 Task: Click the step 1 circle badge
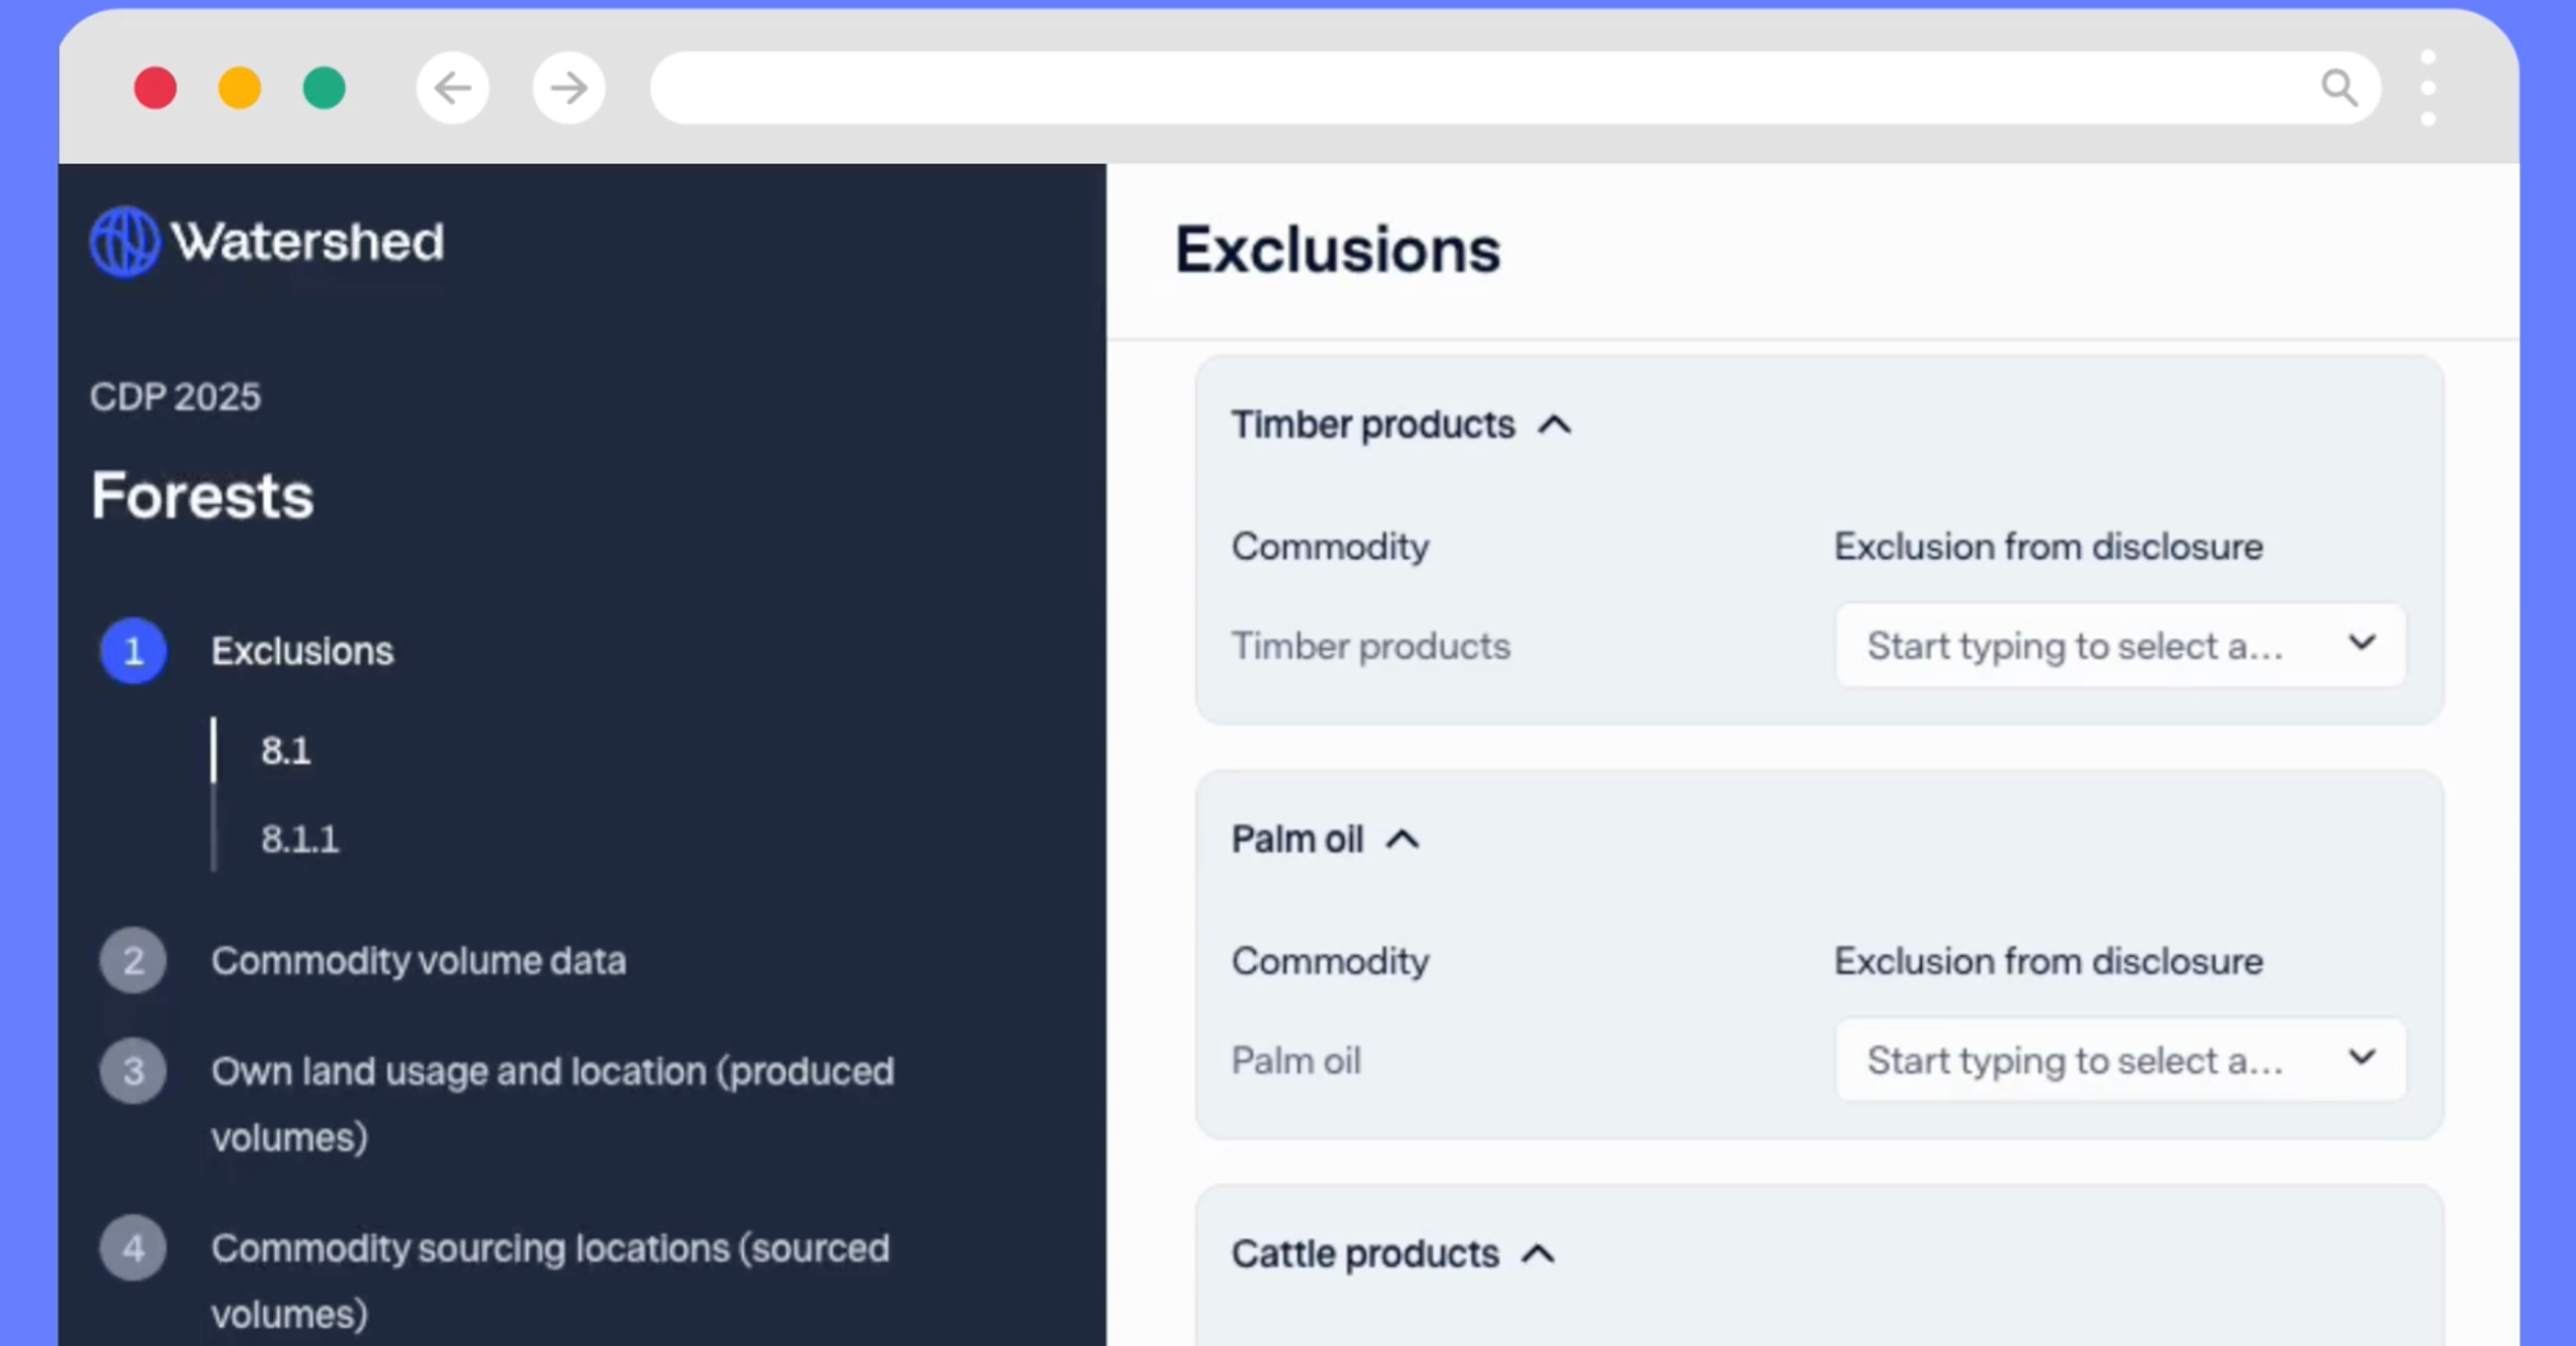[133, 651]
